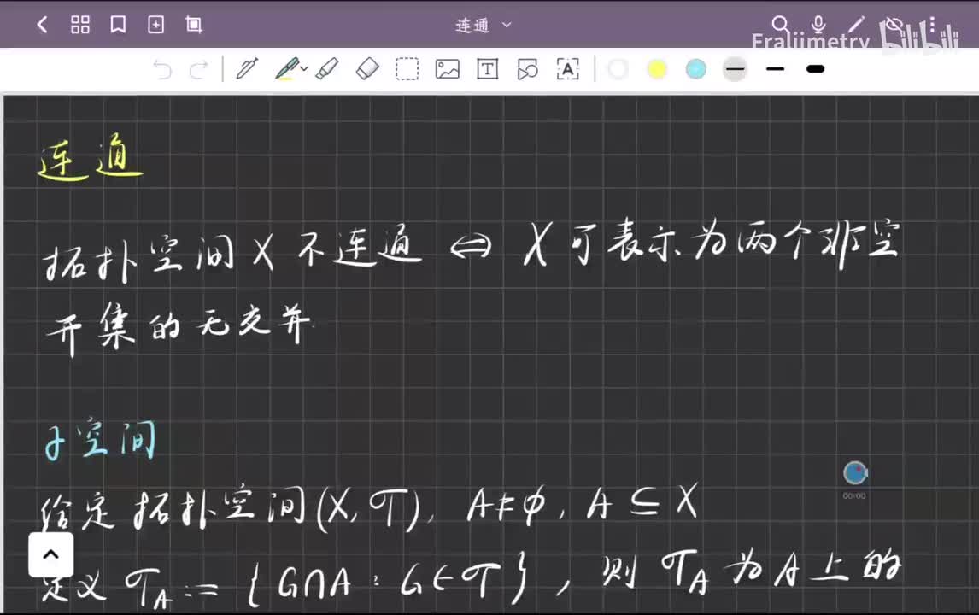Choose the thin stroke width
This screenshot has height=615, width=979.
[x=735, y=68]
